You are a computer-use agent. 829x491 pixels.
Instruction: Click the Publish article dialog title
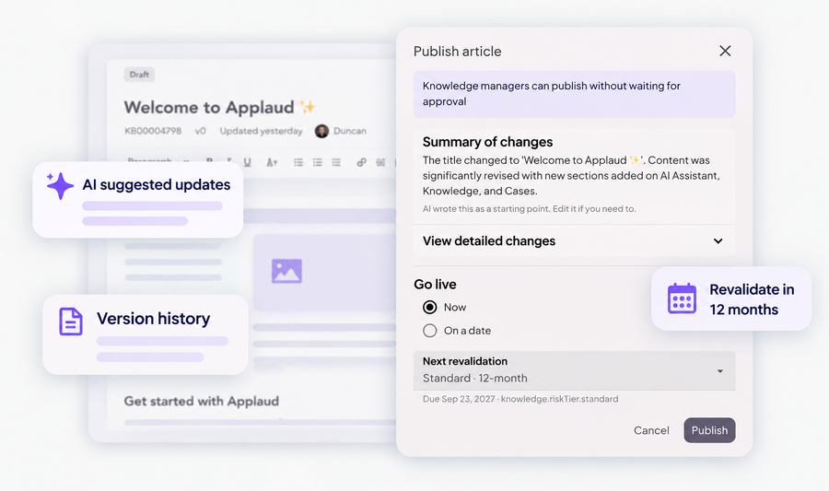pos(457,52)
